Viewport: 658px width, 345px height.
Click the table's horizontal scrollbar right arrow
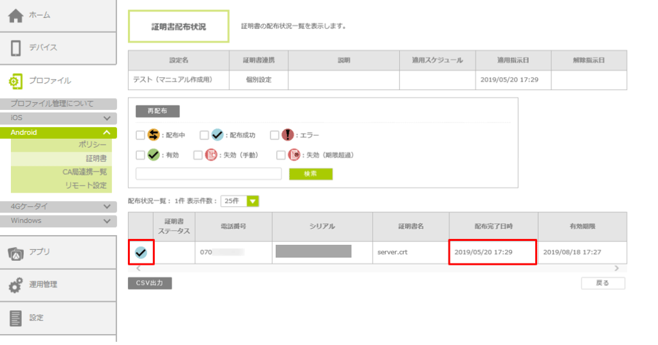click(x=617, y=268)
